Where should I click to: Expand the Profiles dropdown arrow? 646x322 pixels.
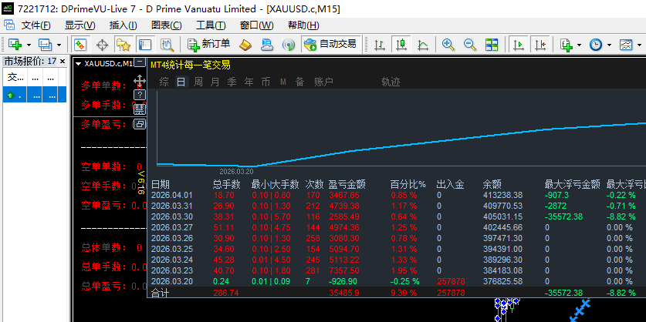click(x=59, y=45)
